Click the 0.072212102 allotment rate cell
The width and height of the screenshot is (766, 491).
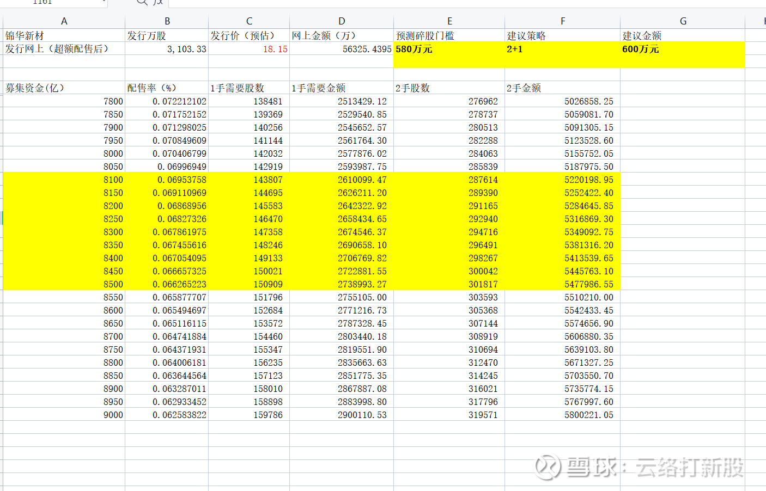pos(167,101)
